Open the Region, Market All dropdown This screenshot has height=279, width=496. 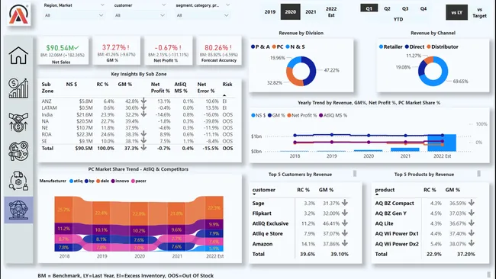[74, 15]
